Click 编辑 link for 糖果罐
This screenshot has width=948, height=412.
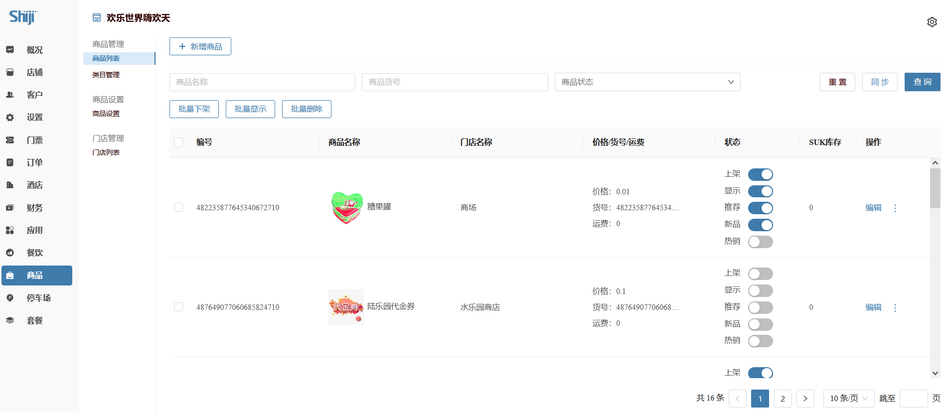[873, 208]
